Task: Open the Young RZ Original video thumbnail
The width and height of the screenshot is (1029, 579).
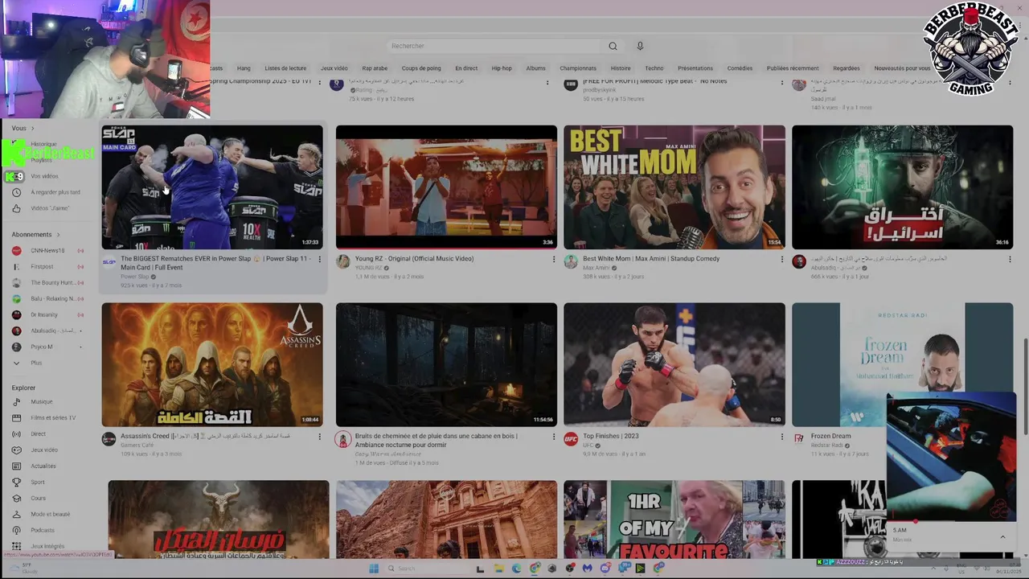Action: tap(446, 187)
